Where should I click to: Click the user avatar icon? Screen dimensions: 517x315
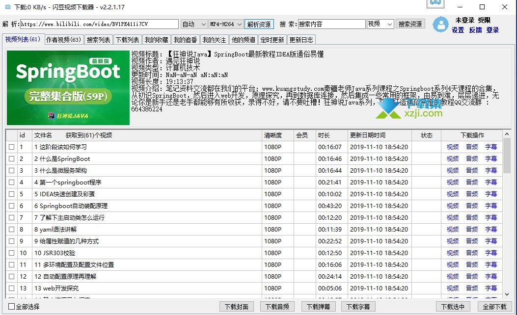(x=440, y=25)
